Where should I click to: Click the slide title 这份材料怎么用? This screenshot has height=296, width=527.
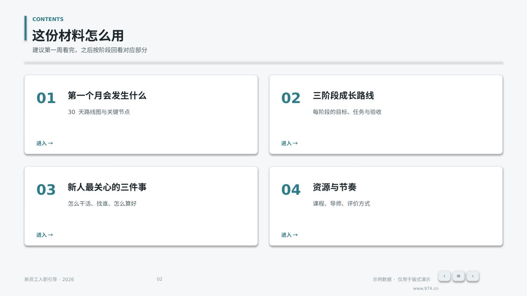tap(78, 35)
